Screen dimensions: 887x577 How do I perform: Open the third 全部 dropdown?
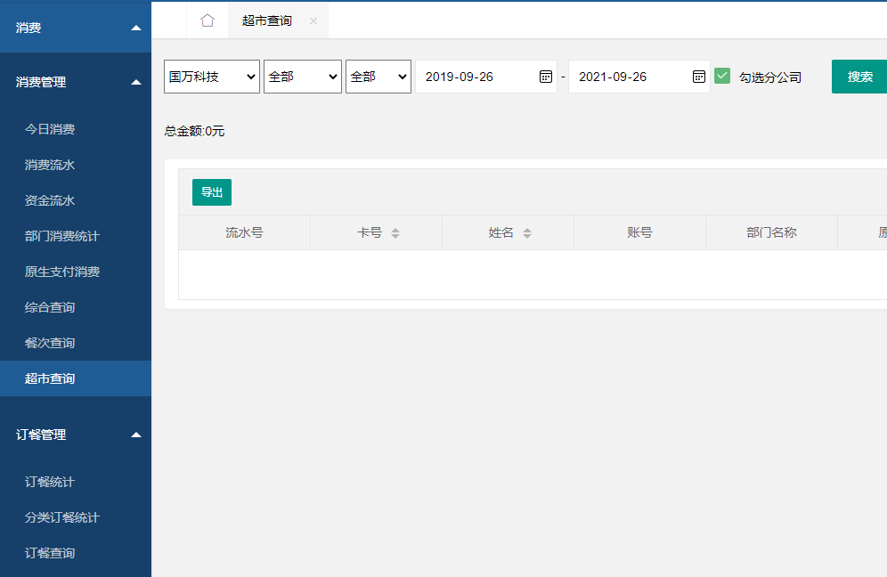pos(378,77)
